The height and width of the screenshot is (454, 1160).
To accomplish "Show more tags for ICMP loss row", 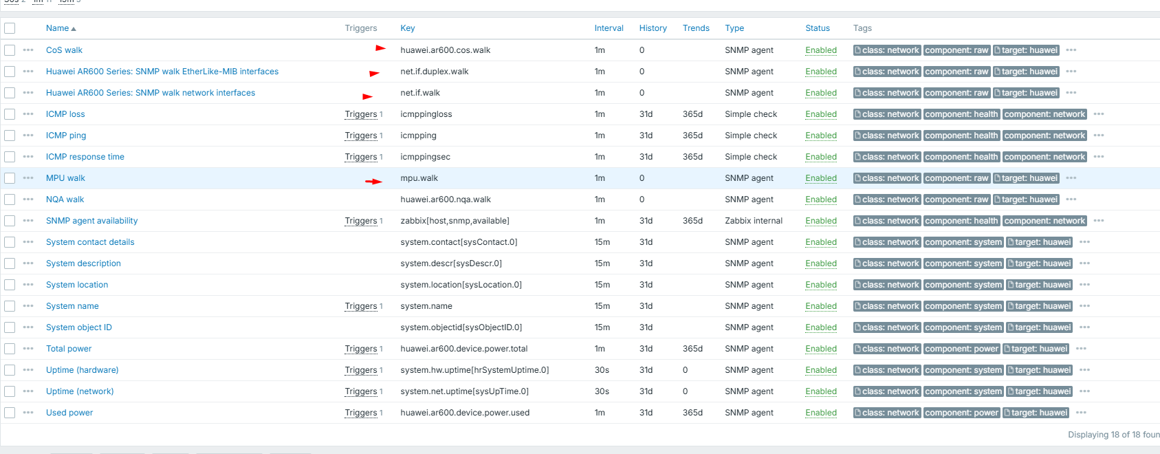I will [x=1098, y=114].
